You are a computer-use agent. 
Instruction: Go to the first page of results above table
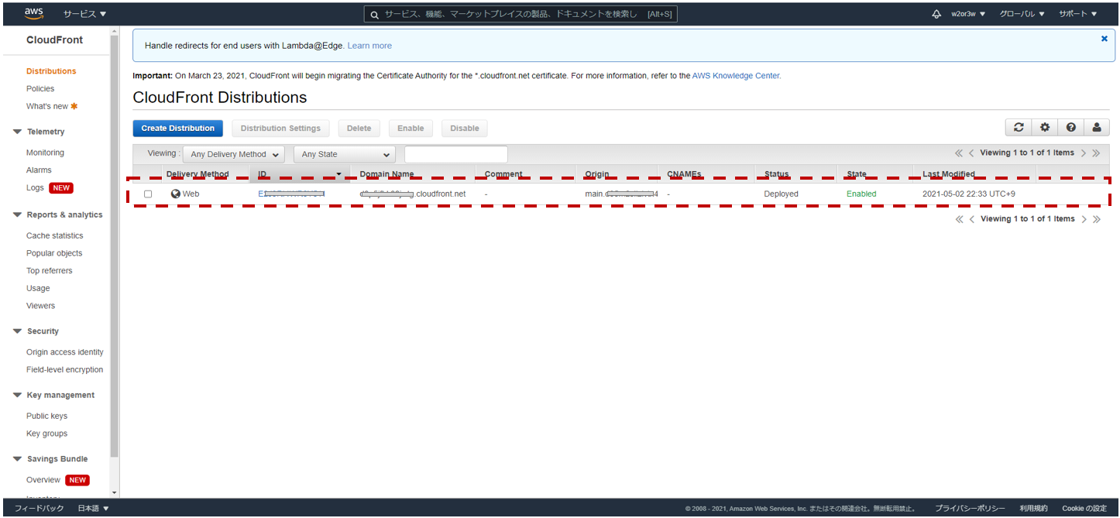[959, 153]
